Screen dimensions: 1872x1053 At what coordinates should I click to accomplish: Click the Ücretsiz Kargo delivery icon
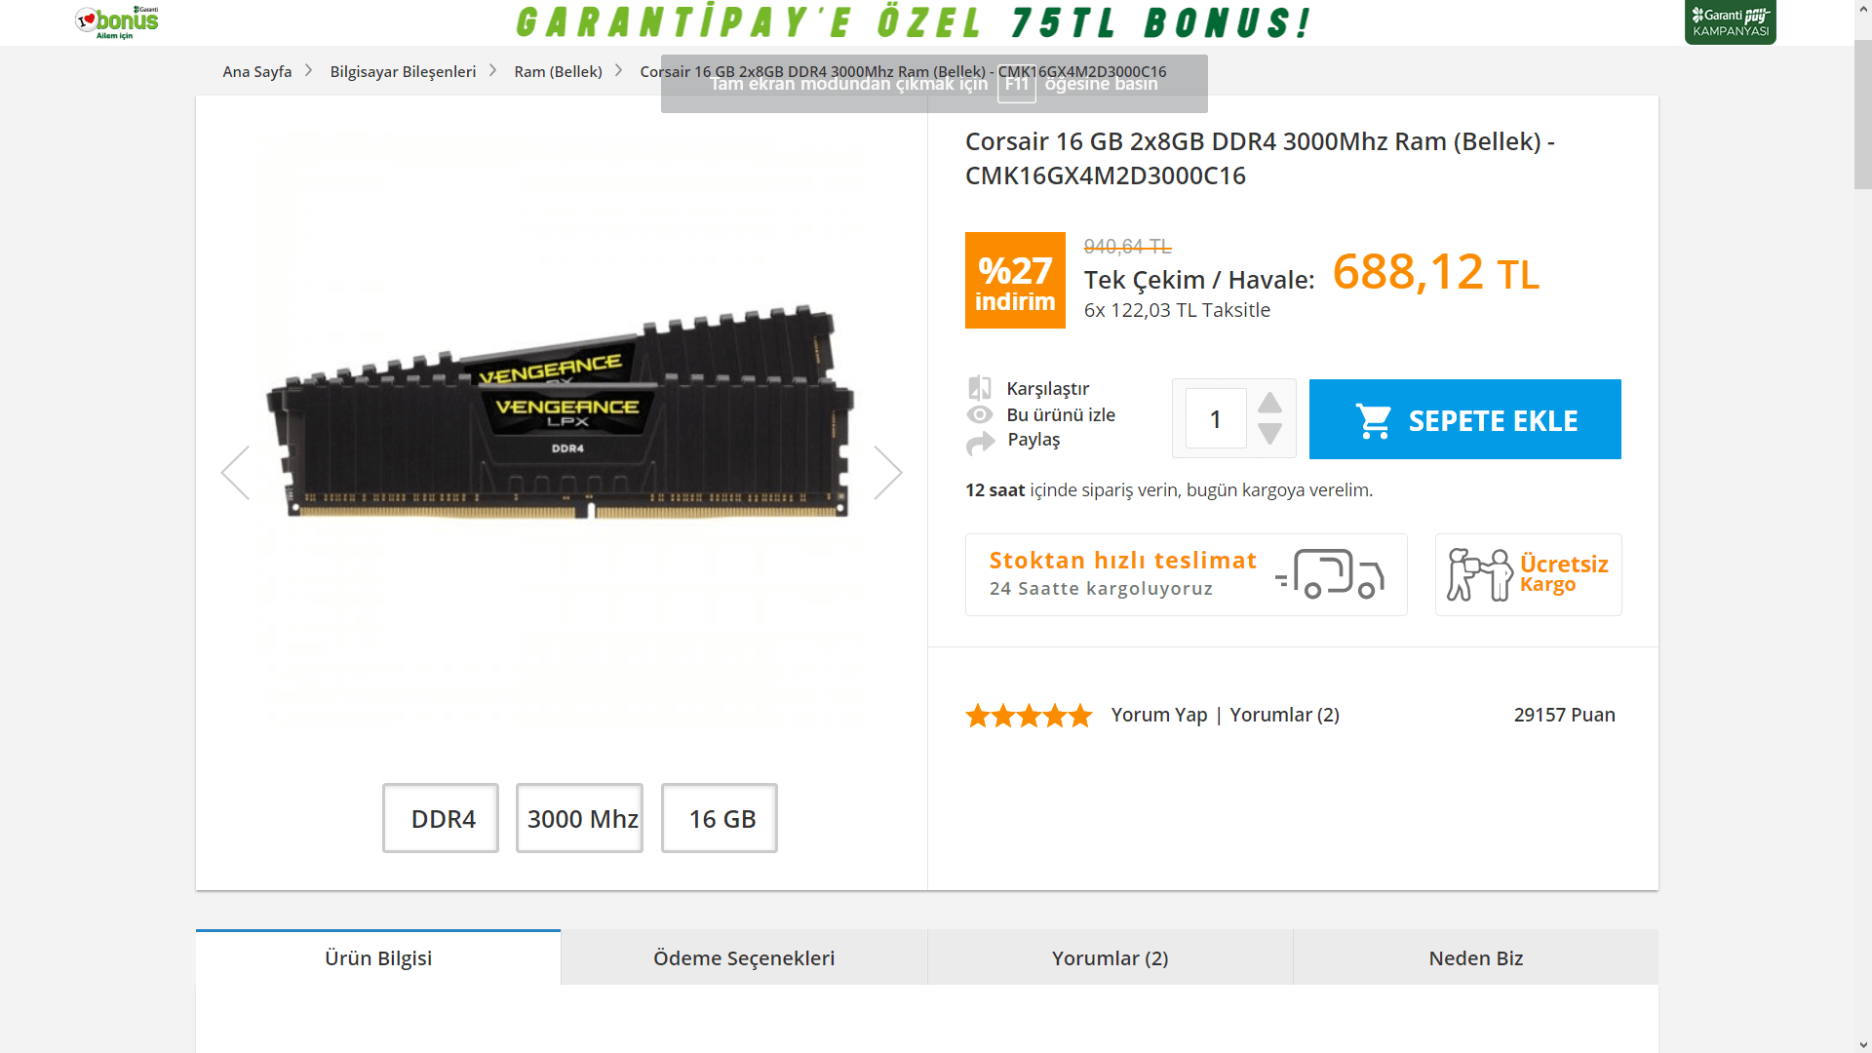click(1480, 574)
